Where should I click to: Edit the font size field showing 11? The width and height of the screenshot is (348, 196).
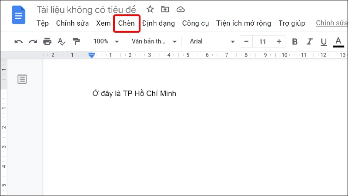pyautogui.click(x=263, y=41)
